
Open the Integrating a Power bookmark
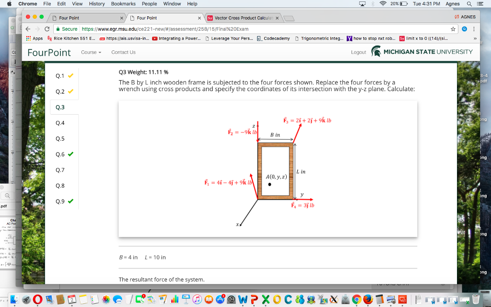click(x=176, y=38)
